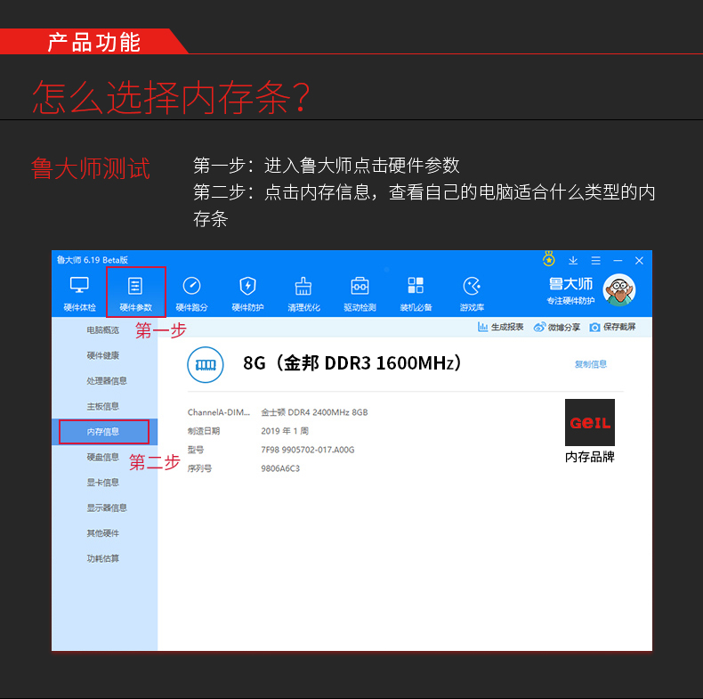Click the 2019 年 1 周 manufacture date
This screenshot has height=699, width=703.
click(285, 431)
